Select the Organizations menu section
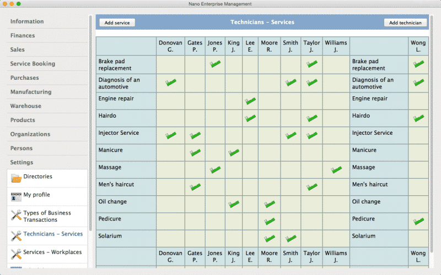Image resolution: width=441 pixels, height=275 pixels. (x=30, y=134)
